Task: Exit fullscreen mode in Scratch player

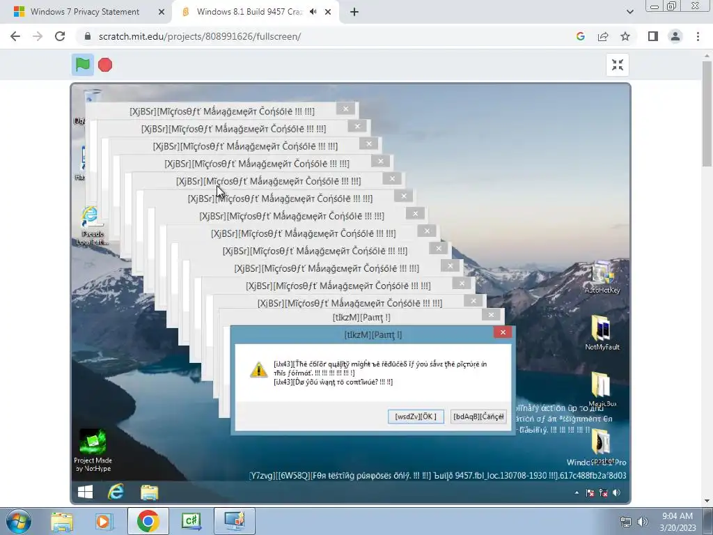Action: click(618, 65)
